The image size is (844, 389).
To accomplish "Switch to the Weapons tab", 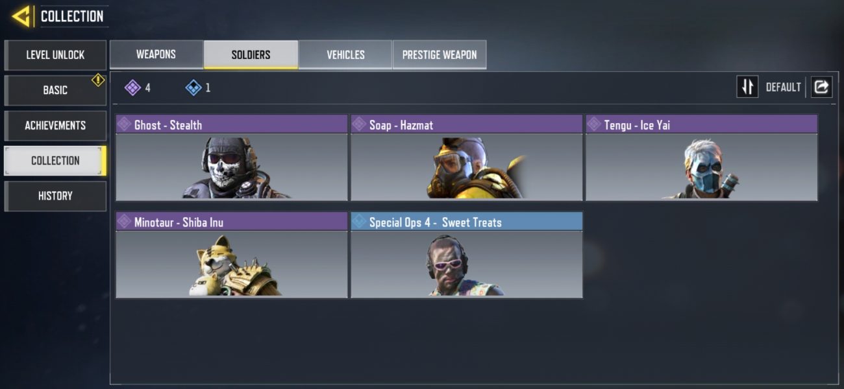I will tap(156, 54).
